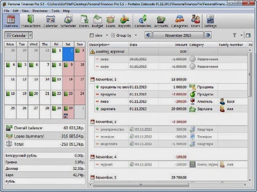Select the электричество transaction row
Image resolution: width=257 pixels, height=192 pixels.
pos(171,129)
